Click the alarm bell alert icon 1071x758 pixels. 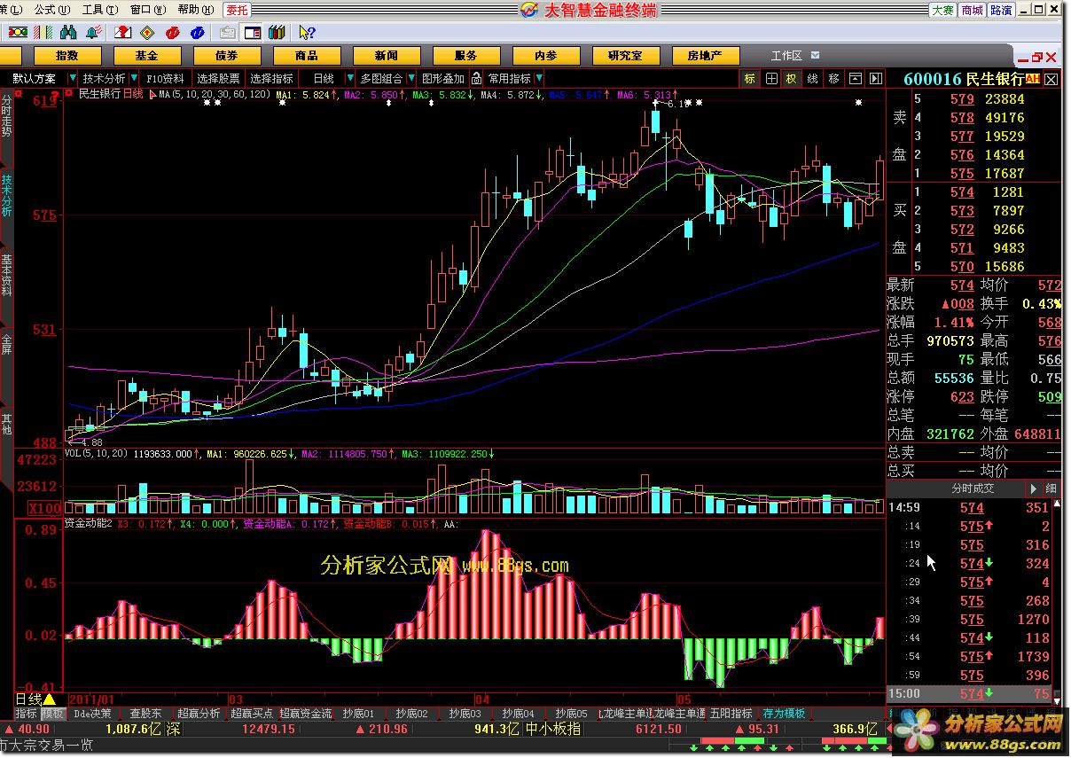pyautogui.click(x=94, y=33)
